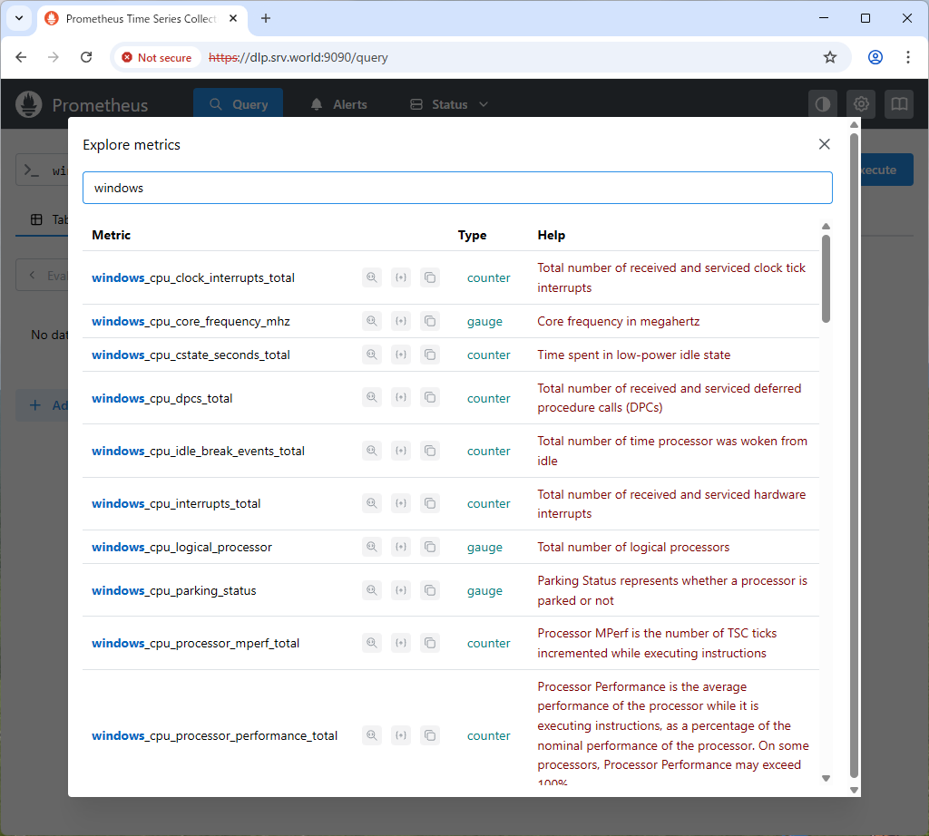The height and width of the screenshot is (836, 929).
Task: Copy windows_cpu_interrupts_total using its copy icon
Action: [x=430, y=503]
